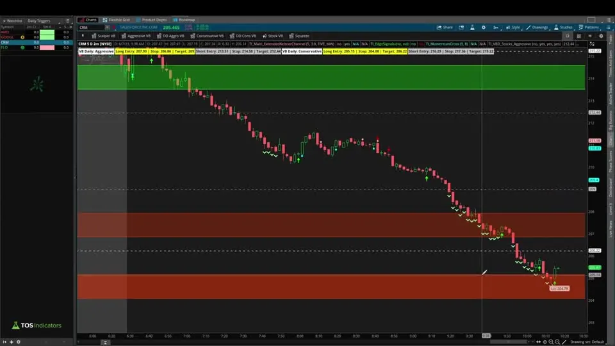
Task: Open the hamburger menu right of Patterns
Action: pos(609,28)
